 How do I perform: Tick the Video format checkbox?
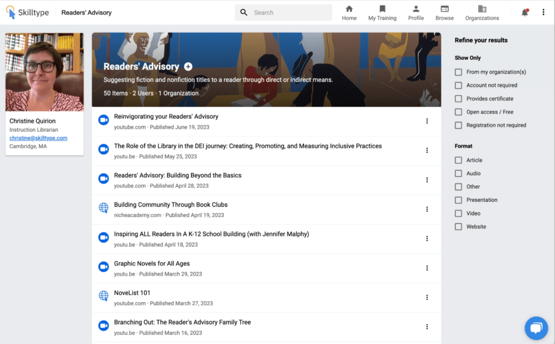coord(459,213)
